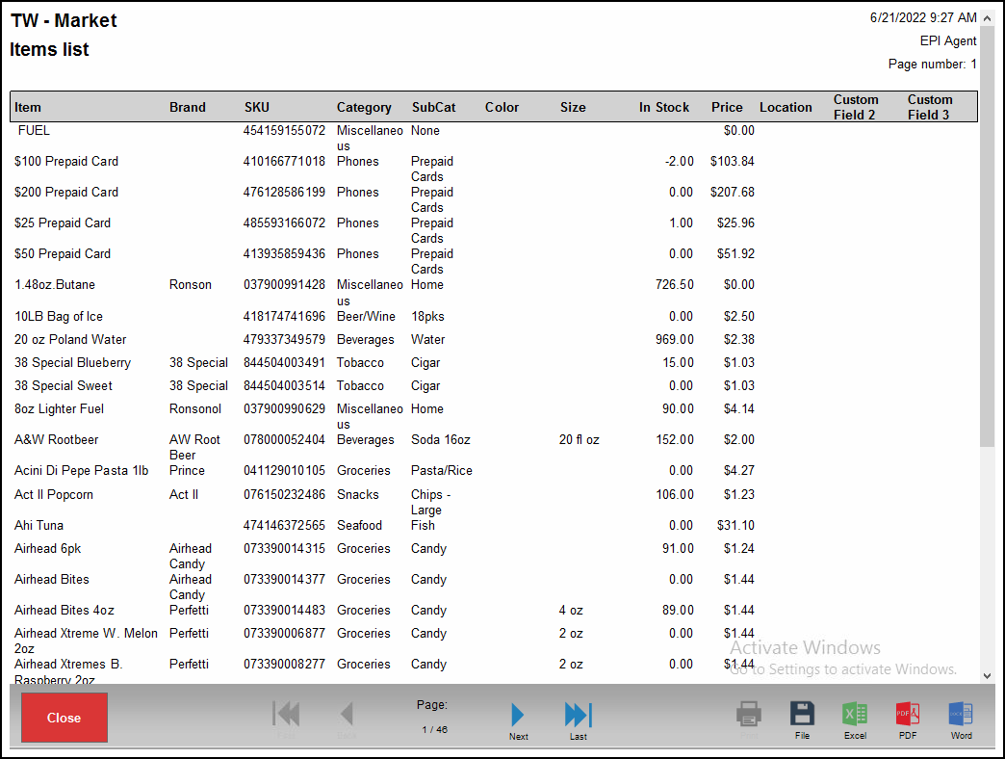Select the 10LB Bag of Ice item
1005x759 pixels.
pyautogui.click(x=59, y=317)
